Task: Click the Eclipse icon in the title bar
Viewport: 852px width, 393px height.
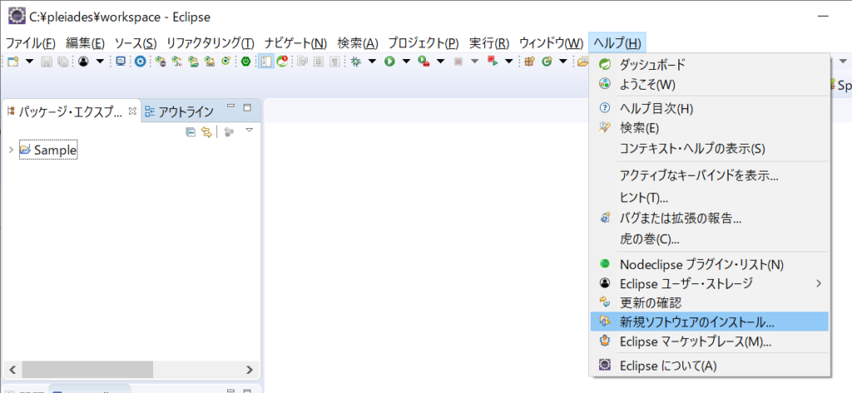Action: point(16,17)
